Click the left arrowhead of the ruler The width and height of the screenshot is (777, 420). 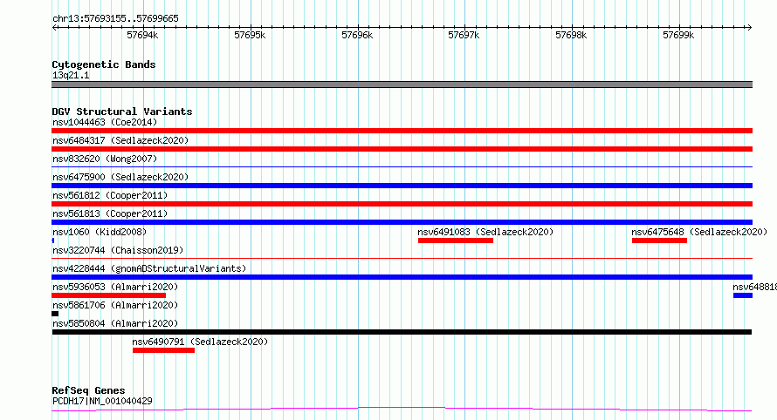54,27
